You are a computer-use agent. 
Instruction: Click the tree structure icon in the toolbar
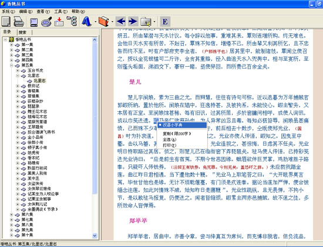coord(72,21)
